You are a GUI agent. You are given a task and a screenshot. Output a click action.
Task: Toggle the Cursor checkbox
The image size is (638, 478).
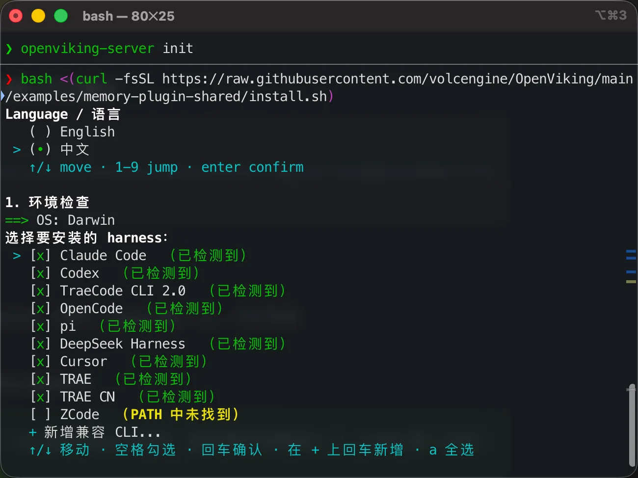(x=40, y=362)
